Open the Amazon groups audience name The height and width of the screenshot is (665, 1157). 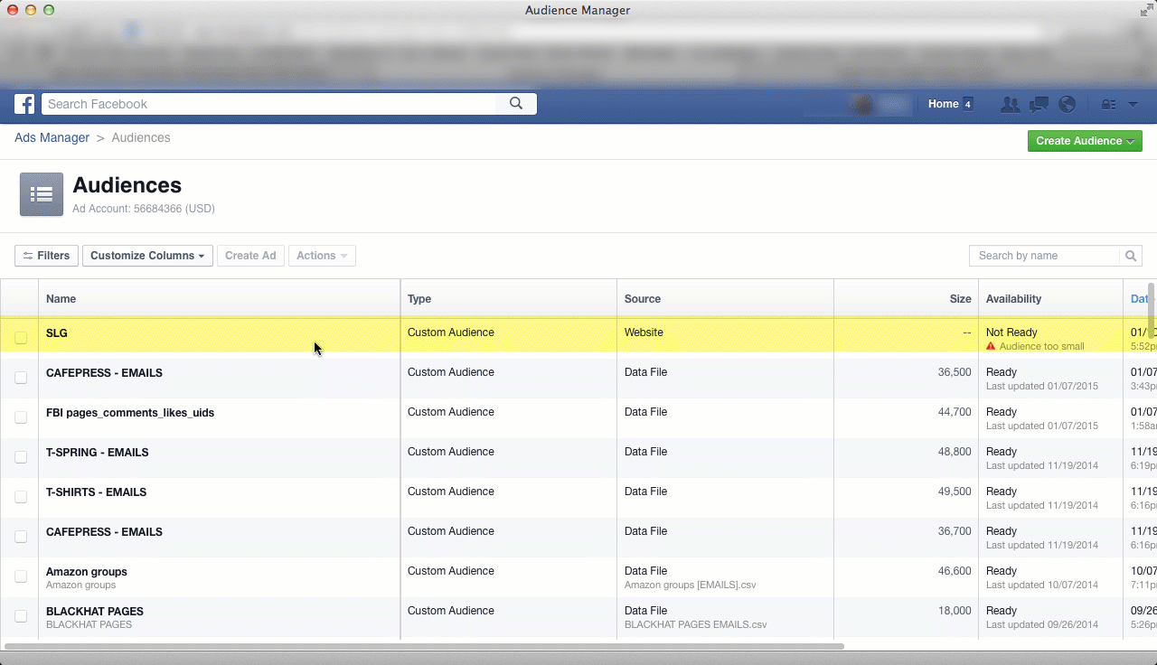pyautogui.click(x=87, y=572)
